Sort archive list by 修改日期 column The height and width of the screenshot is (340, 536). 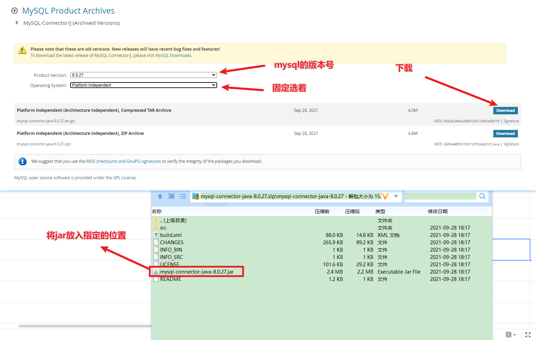438,211
